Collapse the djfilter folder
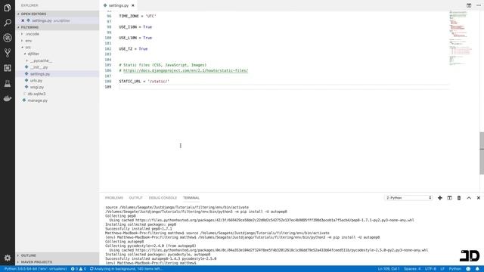Screen dimensions: 484x272 pyautogui.click(x=33, y=54)
